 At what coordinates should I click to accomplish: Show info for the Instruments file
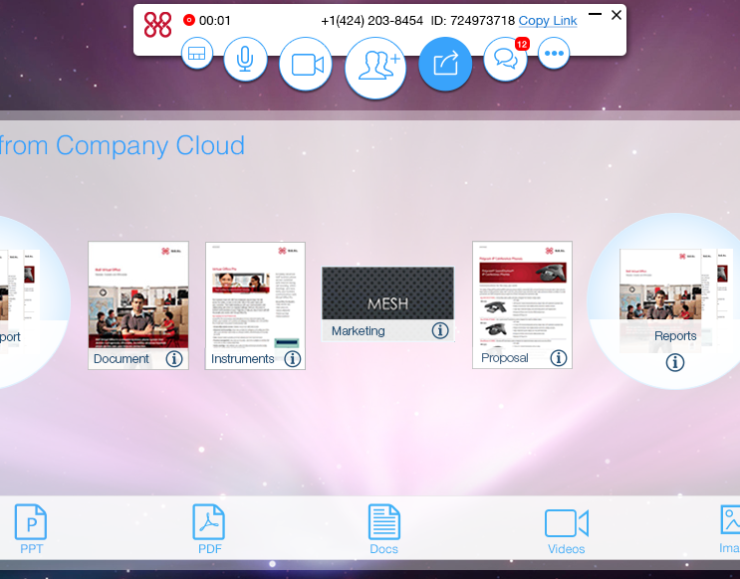tap(293, 359)
